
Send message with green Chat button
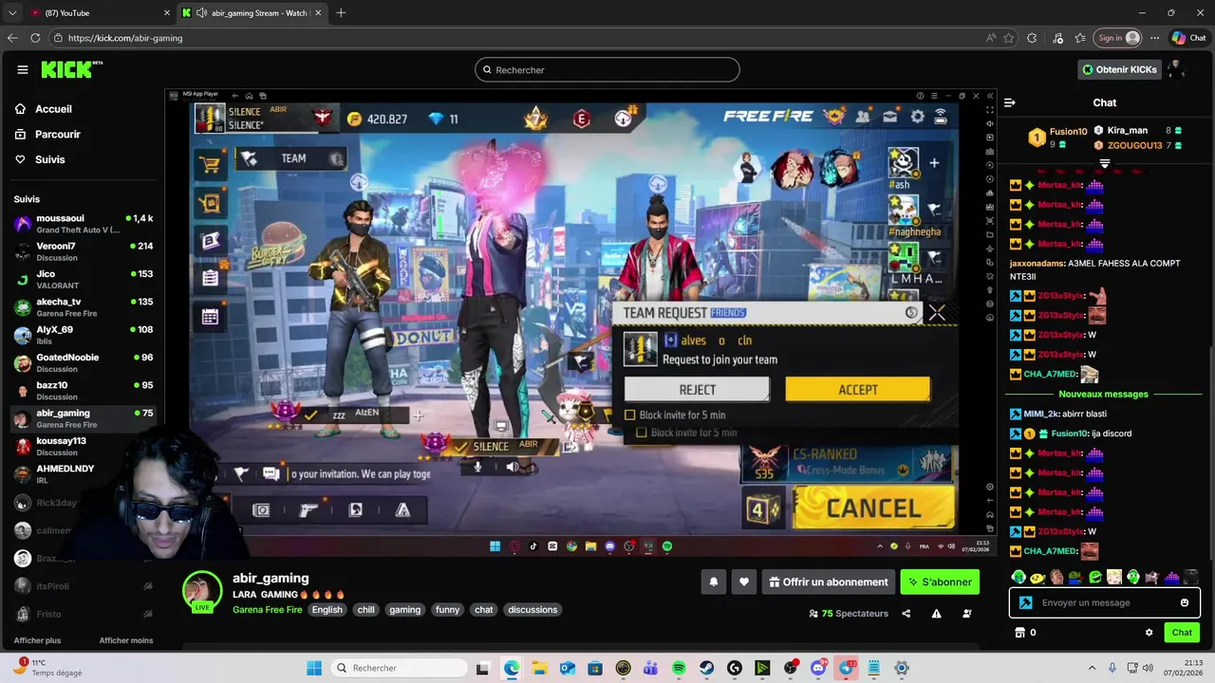(x=1182, y=632)
